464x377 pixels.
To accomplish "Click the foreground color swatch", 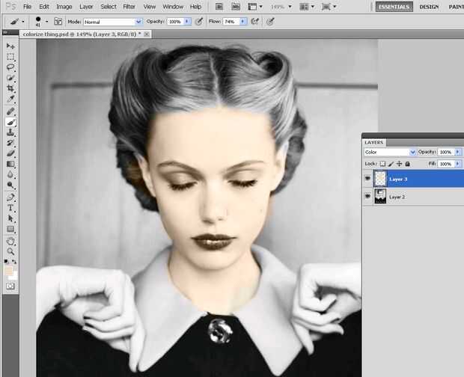I will 9,269.
